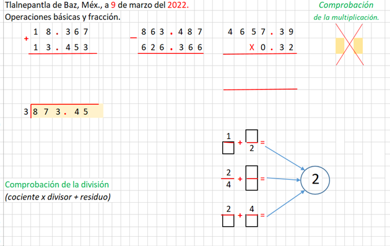Click the heading "Operaciones básicas y fracción."
The height and width of the screenshot is (246, 390).
point(63,17)
